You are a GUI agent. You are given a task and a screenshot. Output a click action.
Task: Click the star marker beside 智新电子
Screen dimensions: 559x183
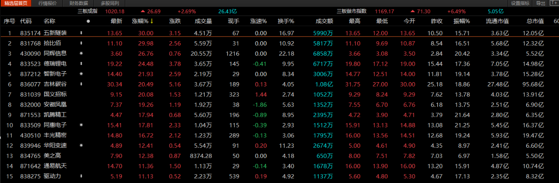pyautogui.click(x=81, y=73)
